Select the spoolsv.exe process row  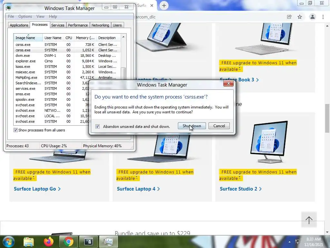pyautogui.click(x=51, y=99)
